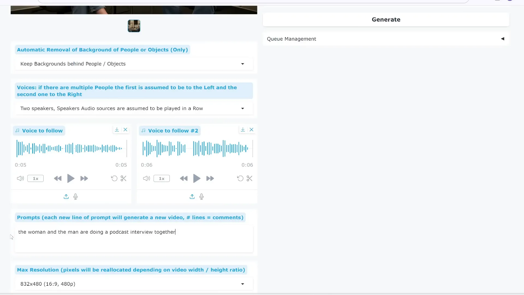Select the image thumbnail below the preview
The image size is (524, 295).
(x=134, y=26)
